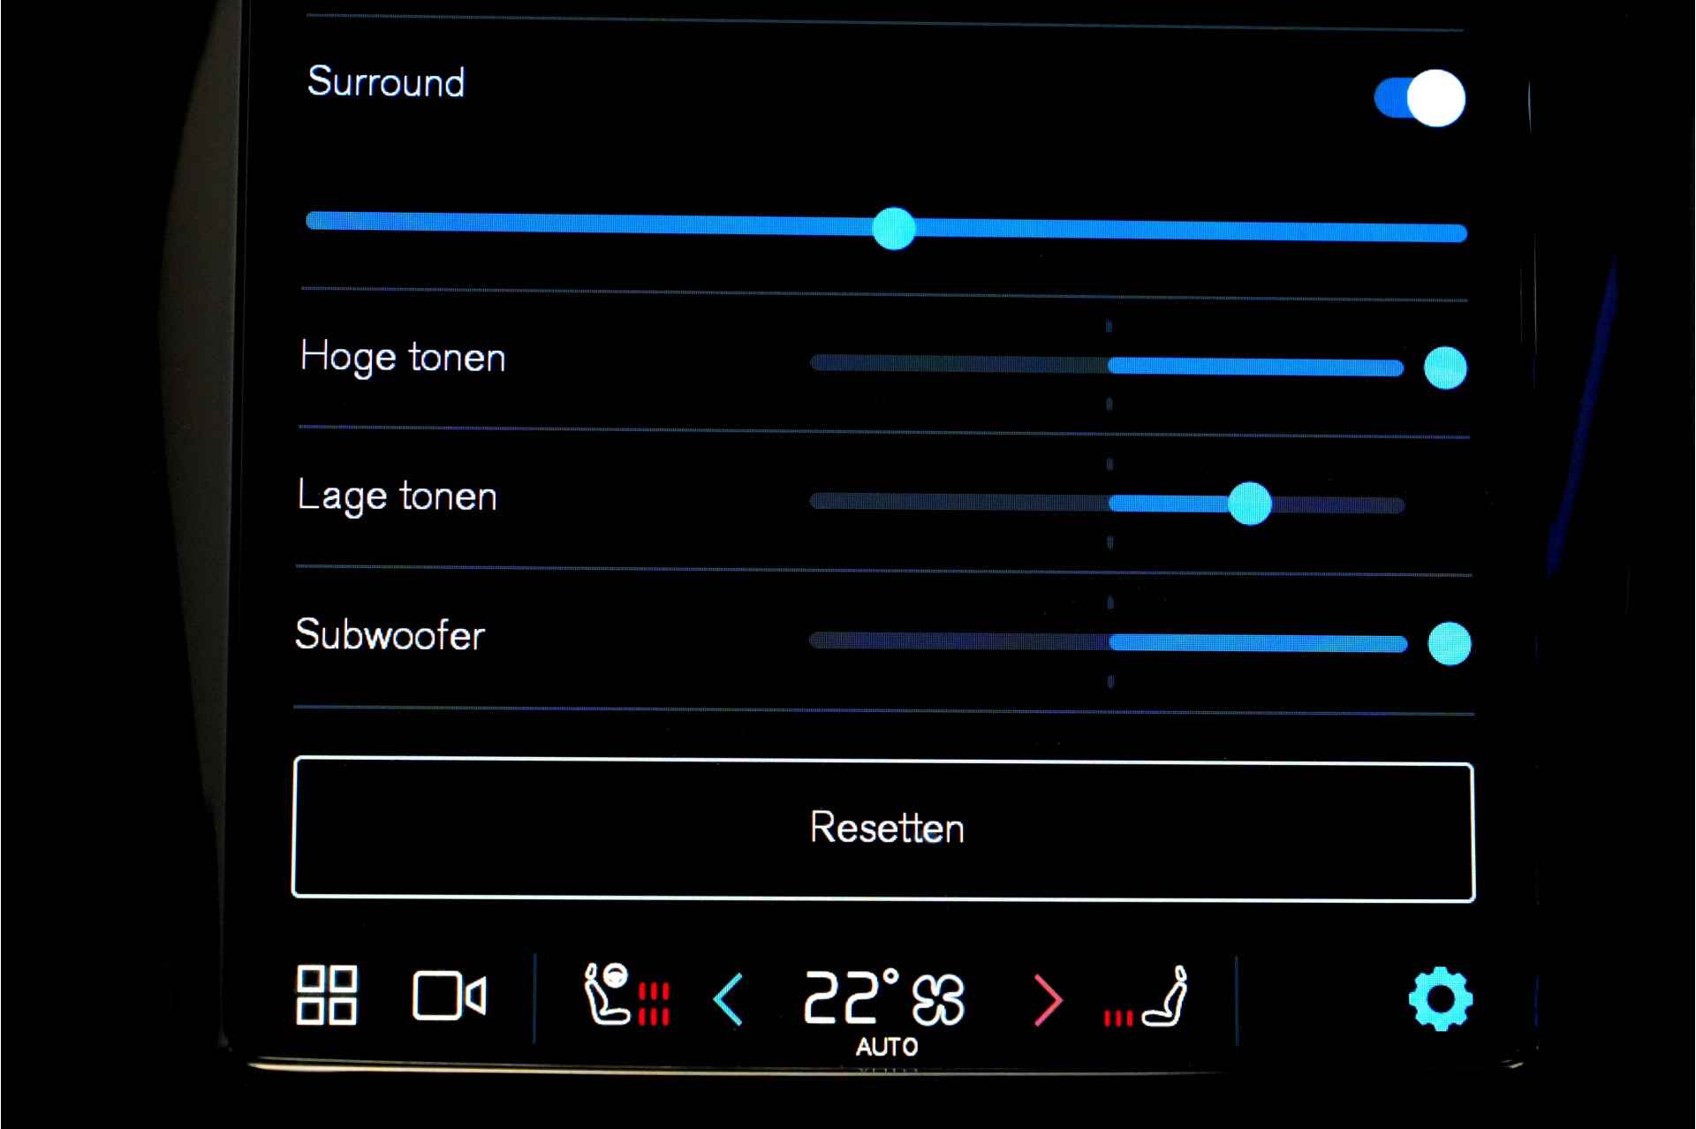
Task: Set Surround slider to far right end
Action: 1460,233
